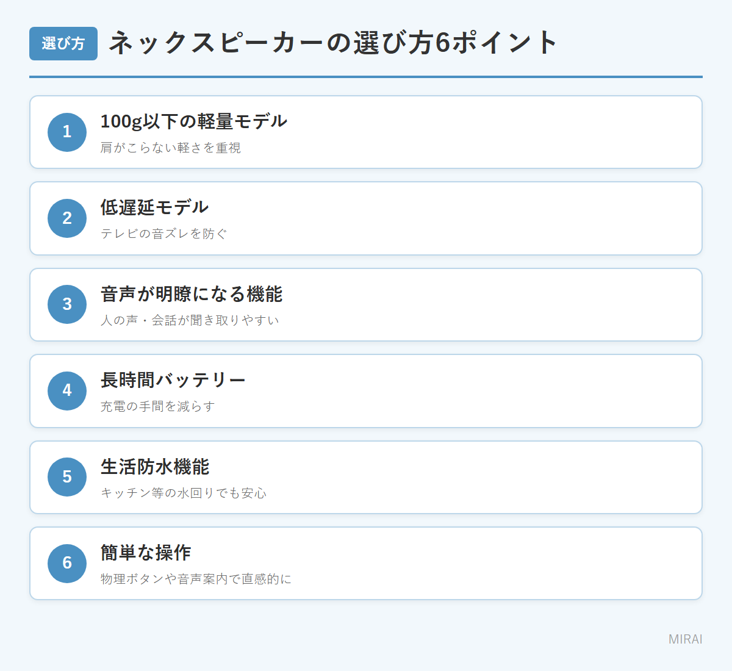Select subtitle キッチン等の水回りでも安心
The image size is (732, 671).
tap(184, 493)
